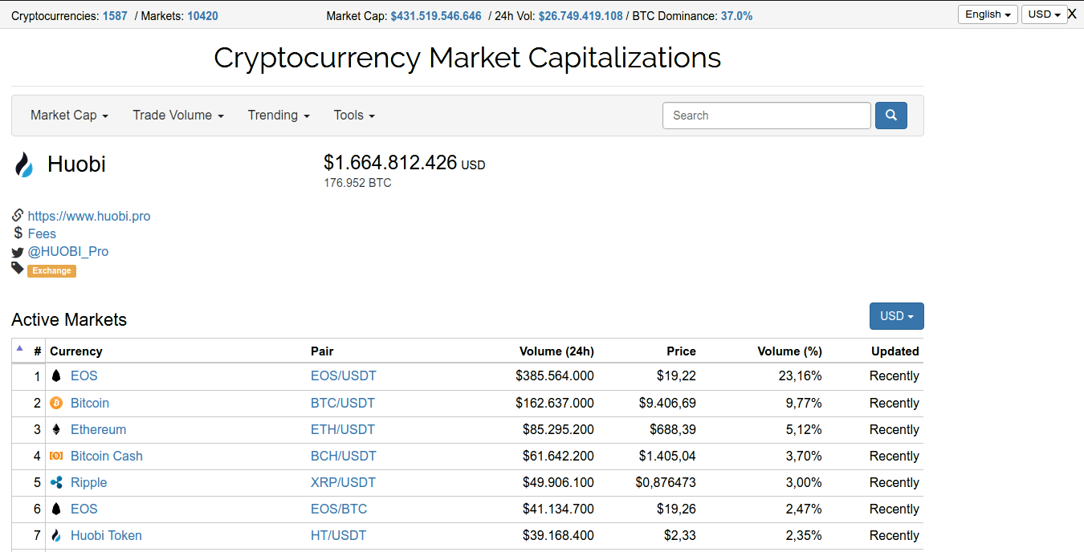The image size is (1084, 552).
Task: Click the Market Cap value $431.519.546.646
Action: (x=436, y=15)
